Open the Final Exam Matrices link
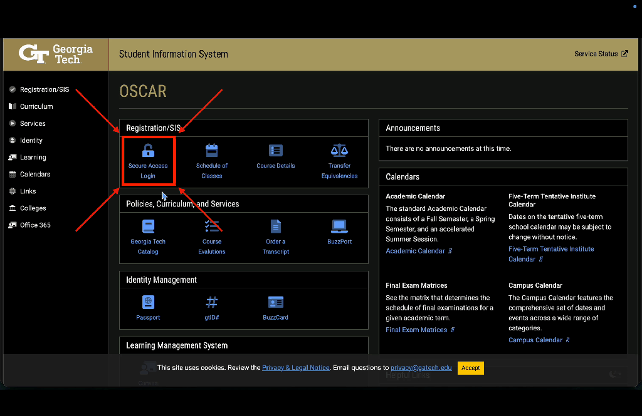Screen dimensions: 642x416 pyautogui.click(x=420, y=330)
